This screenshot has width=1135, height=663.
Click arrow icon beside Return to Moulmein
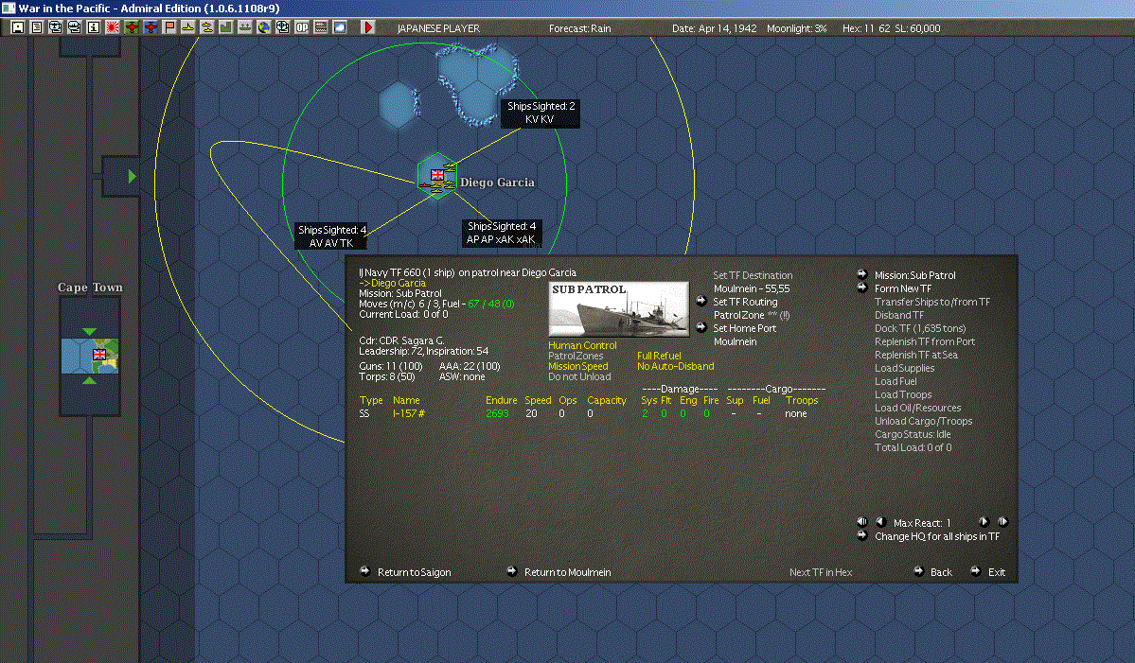tap(512, 571)
